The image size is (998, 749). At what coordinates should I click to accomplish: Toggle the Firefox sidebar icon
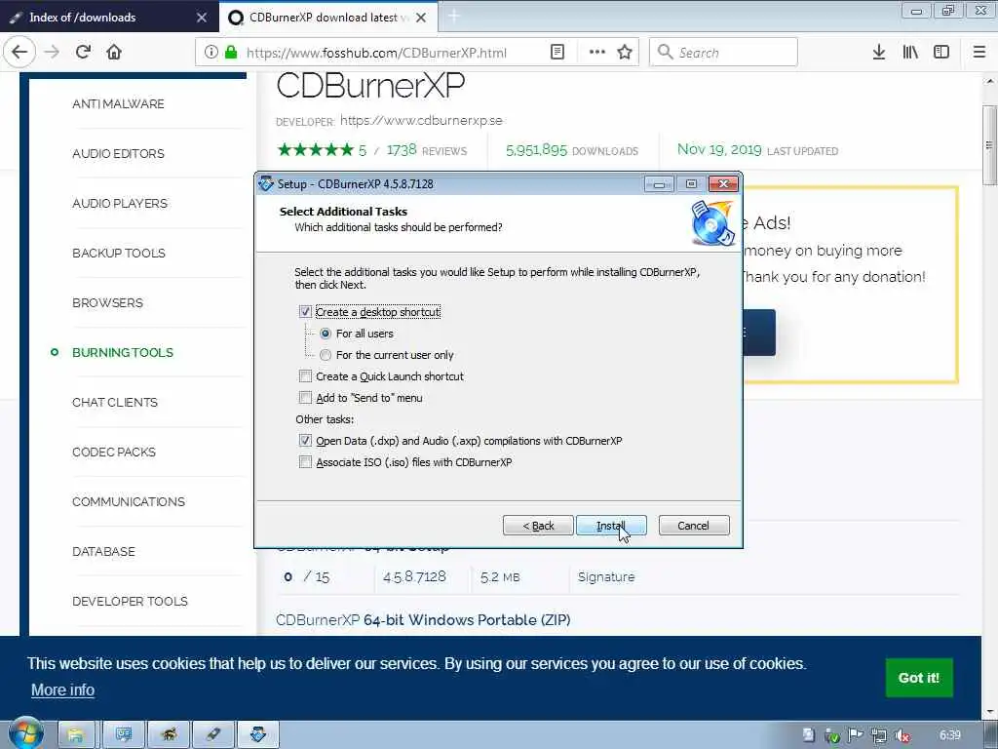941,53
